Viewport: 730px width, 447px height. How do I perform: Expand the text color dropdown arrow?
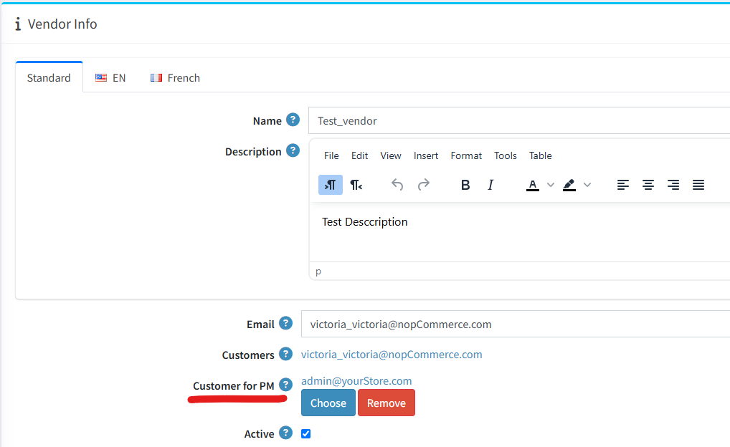551,185
